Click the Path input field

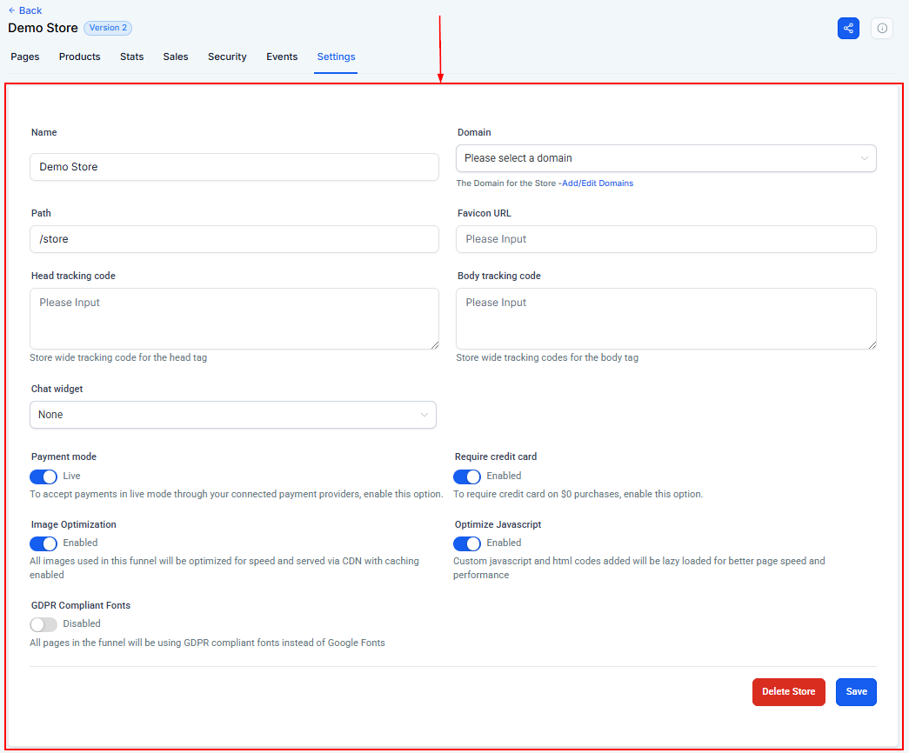pyautogui.click(x=234, y=239)
